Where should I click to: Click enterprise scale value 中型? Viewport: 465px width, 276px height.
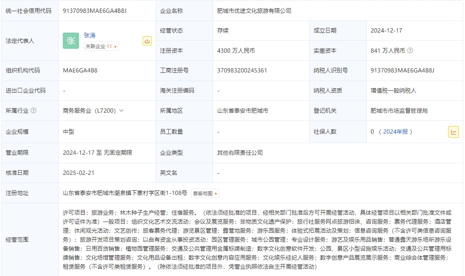tap(68, 132)
